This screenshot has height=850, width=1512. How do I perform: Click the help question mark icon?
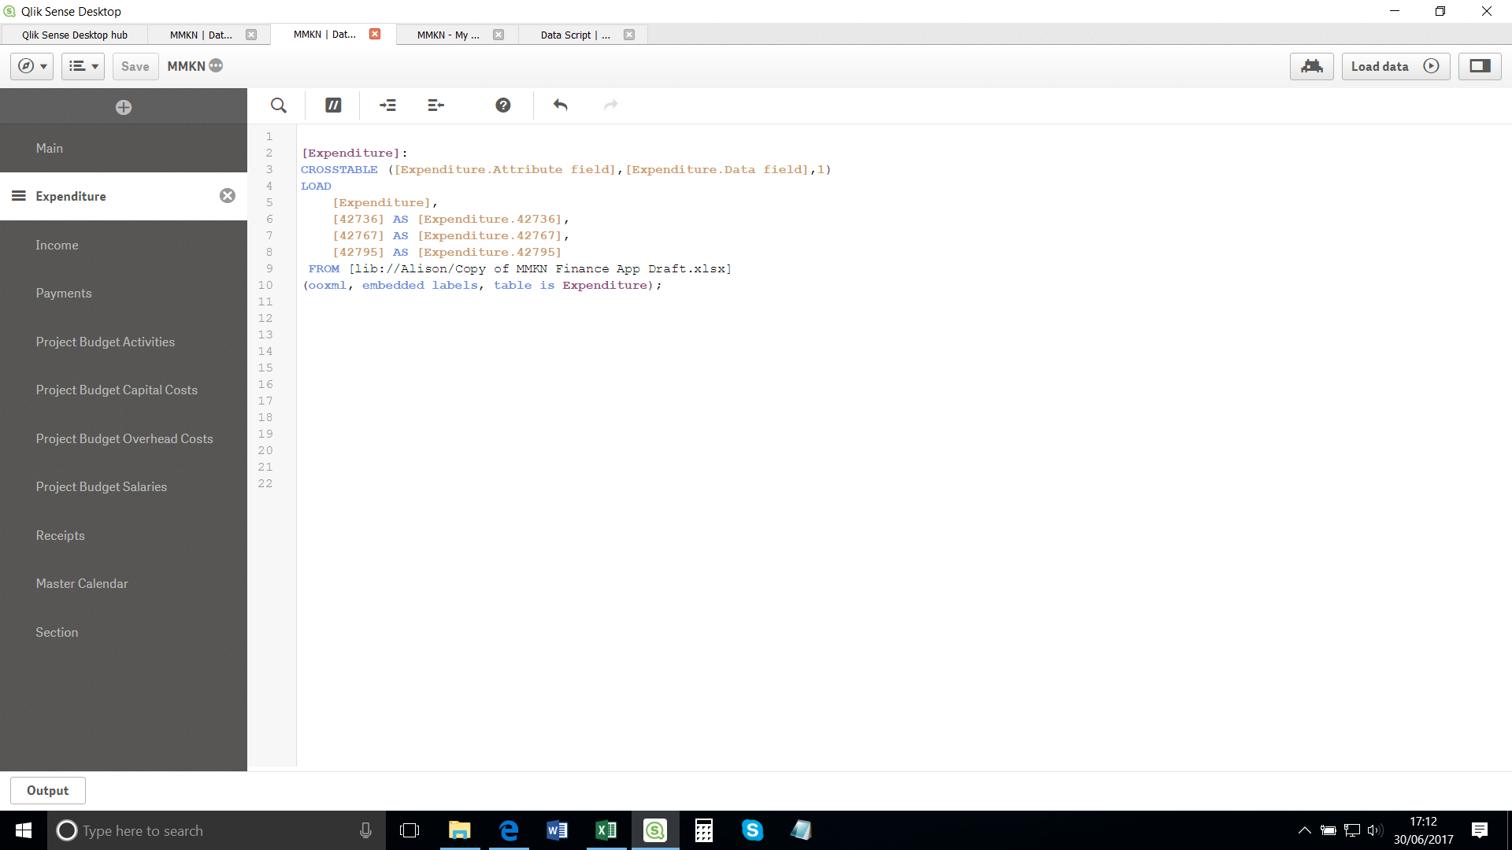click(502, 104)
